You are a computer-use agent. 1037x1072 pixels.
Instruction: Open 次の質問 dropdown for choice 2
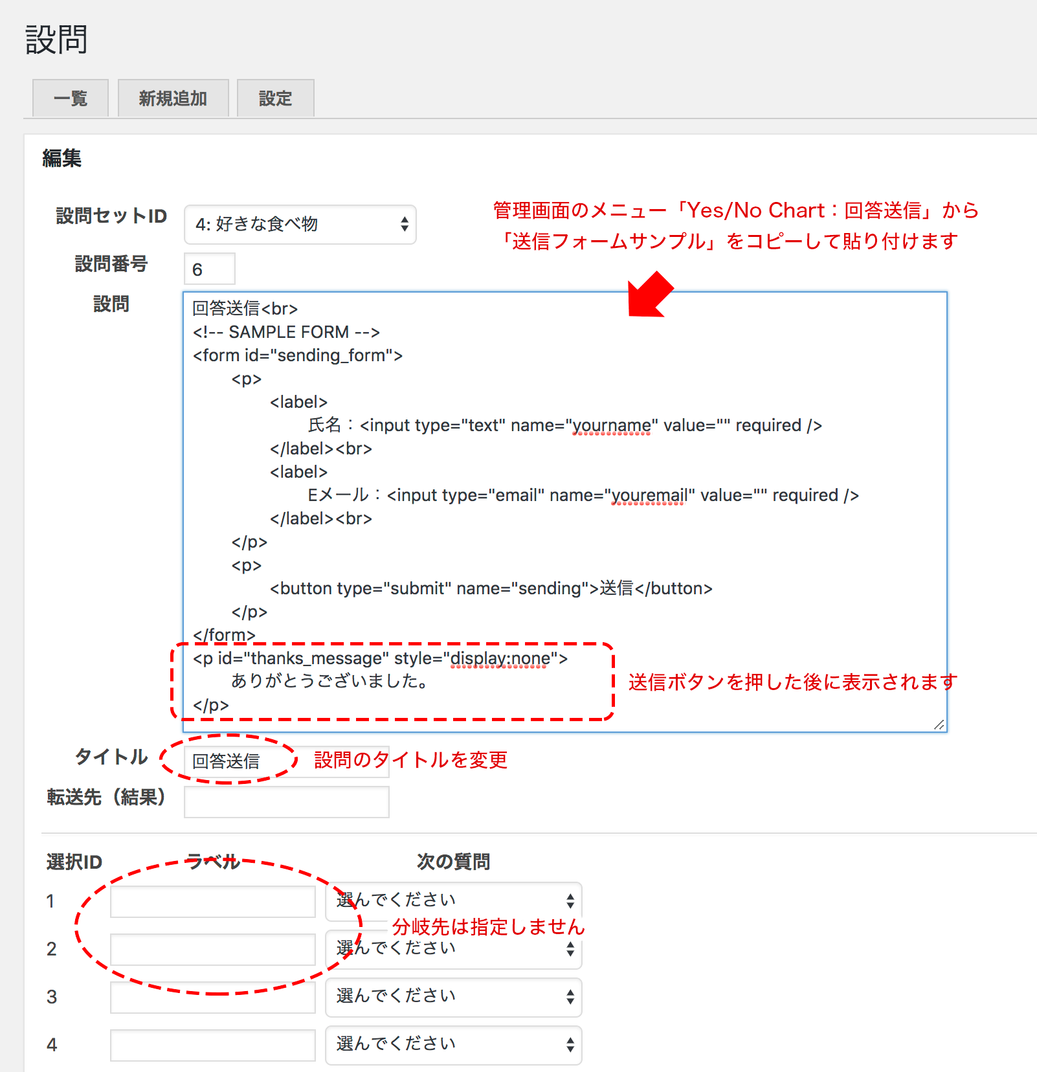[x=453, y=949]
